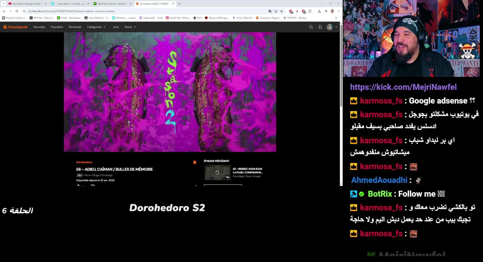Open the Crunchyroll : Regard... bookmark

pos(268,18)
